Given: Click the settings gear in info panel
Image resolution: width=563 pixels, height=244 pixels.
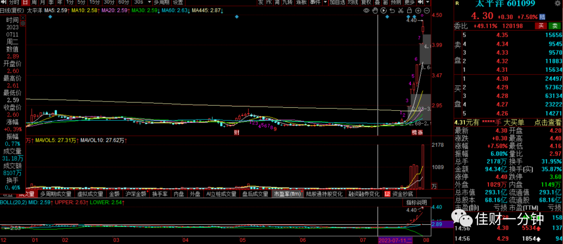Looking at the screenshot, I should pyautogui.click(x=23, y=23).
